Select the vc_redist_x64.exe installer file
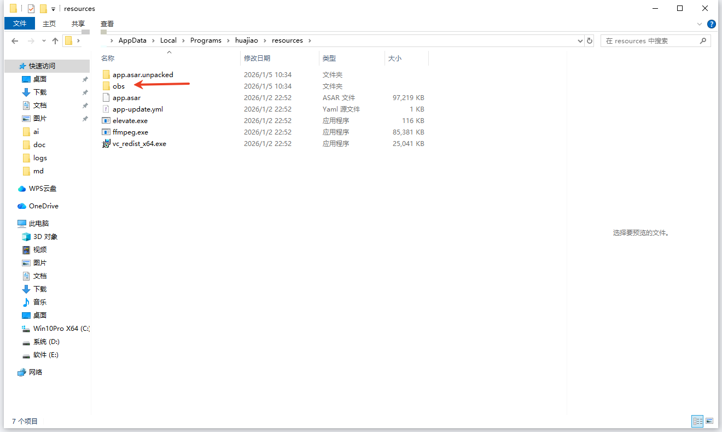This screenshot has width=722, height=432. pos(139,144)
